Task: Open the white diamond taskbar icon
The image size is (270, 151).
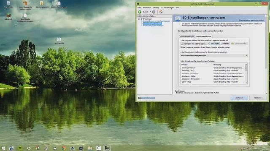Action: [29, 148]
